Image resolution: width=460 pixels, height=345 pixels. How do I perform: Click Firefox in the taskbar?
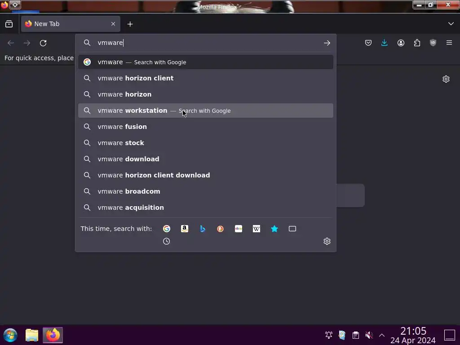coord(53,335)
